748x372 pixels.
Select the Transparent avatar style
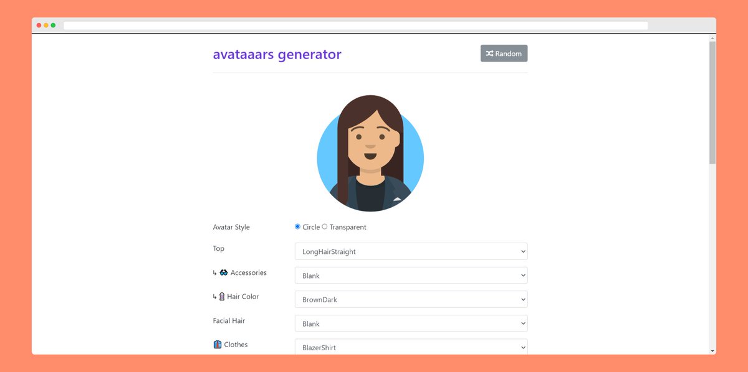coord(324,226)
